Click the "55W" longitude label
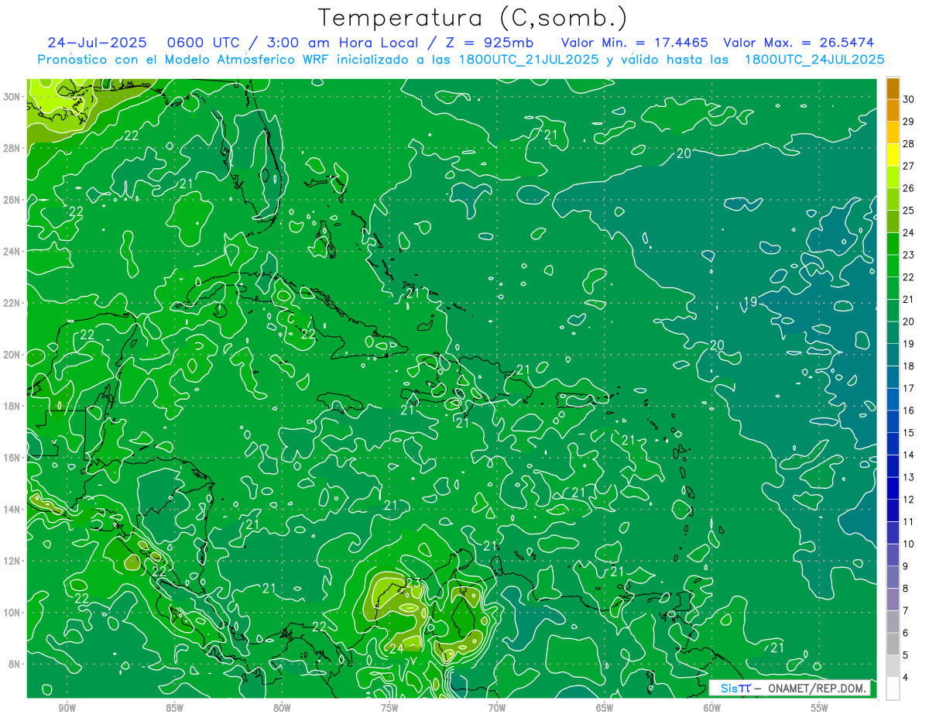 click(820, 709)
